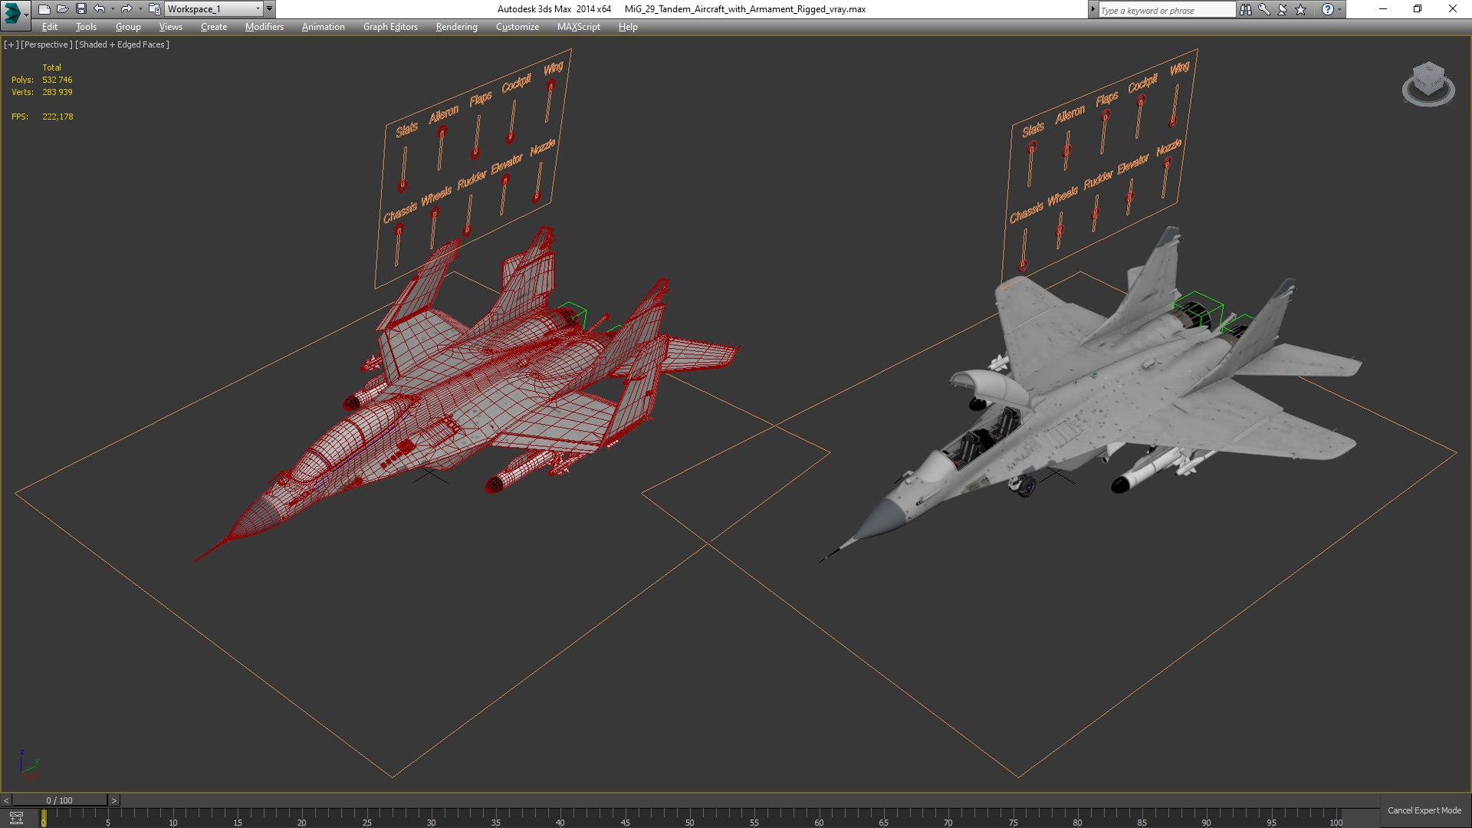Open the Undo history dropdown arrow

pyautogui.click(x=113, y=9)
